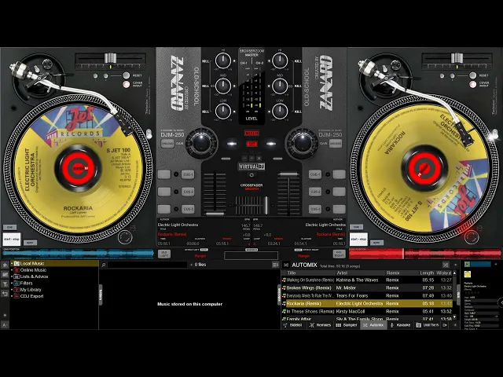The image size is (503, 377).
Task: Switch to the Automix tab
Action: (373, 325)
